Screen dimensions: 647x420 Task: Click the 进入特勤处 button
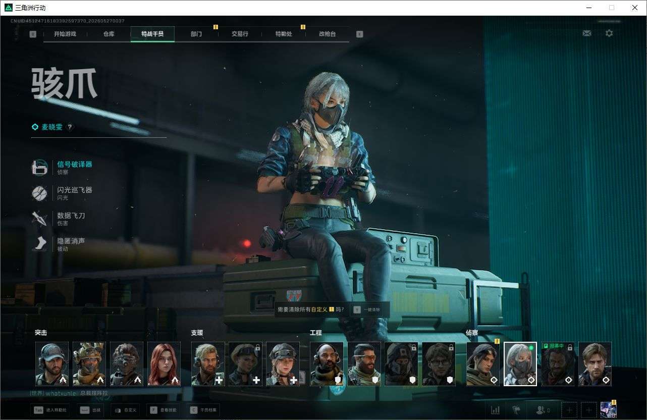coord(50,410)
